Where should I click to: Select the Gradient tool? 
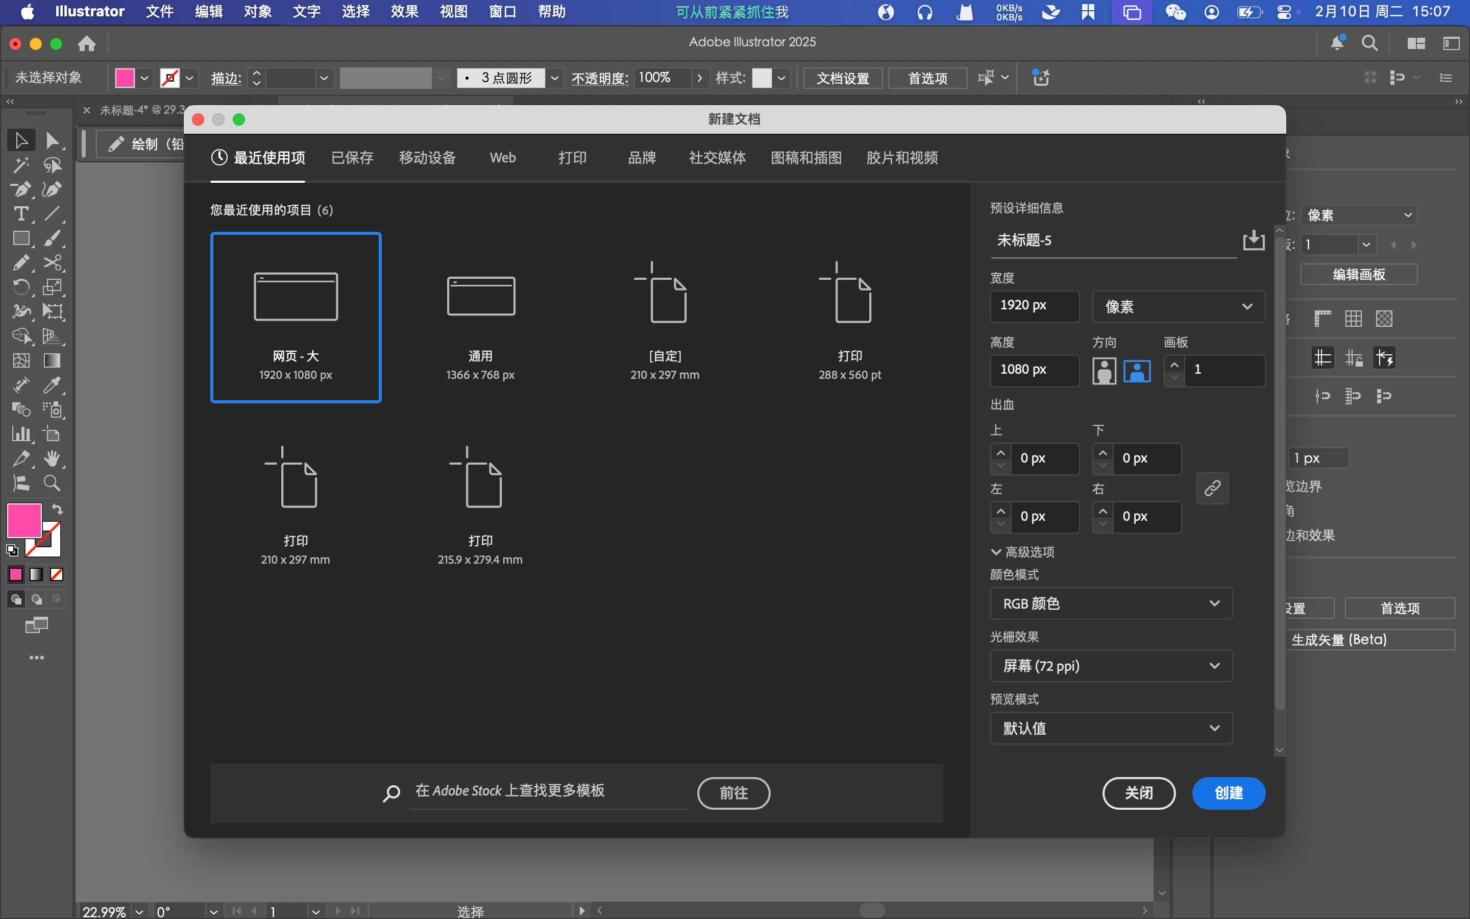click(52, 360)
